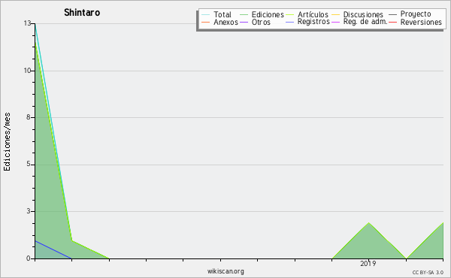Click the 'Ediciones/mes' y-axis label
The width and height of the screenshot is (451, 278).
[7, 142]
